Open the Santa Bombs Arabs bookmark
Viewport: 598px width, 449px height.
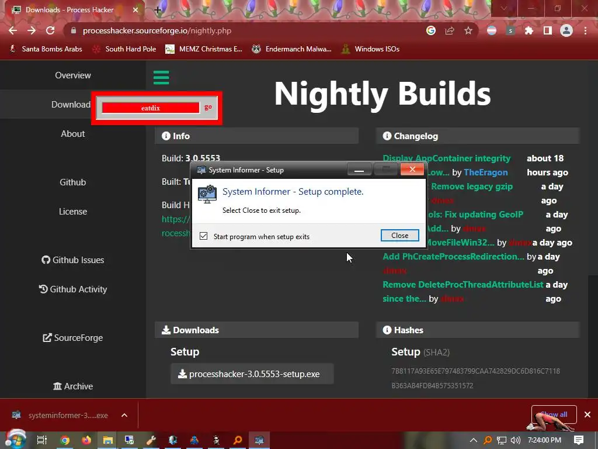(x=46, y=49)
